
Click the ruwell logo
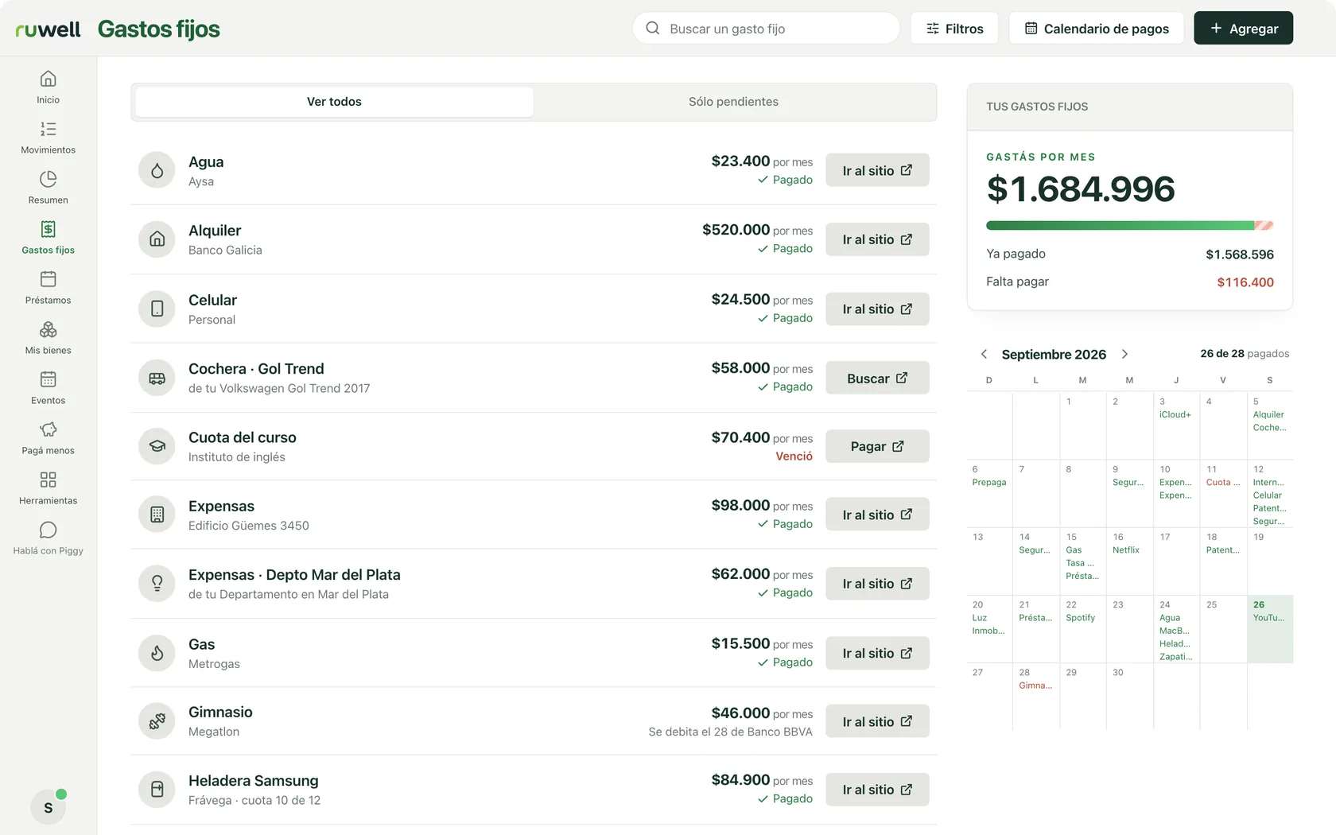(48, 29)
